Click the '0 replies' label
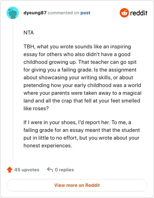154x198 pixels. click(64, 170)
